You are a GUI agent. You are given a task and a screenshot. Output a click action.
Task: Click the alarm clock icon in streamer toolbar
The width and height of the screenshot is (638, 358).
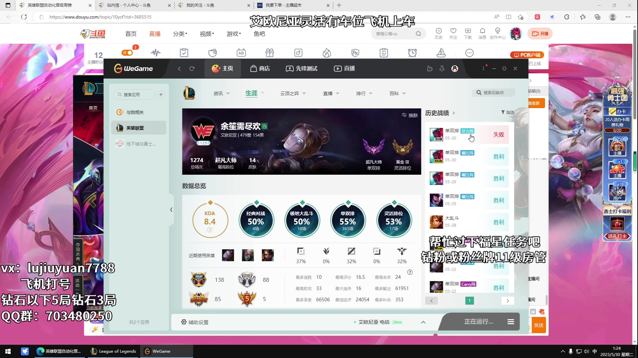[x=412, y=53]
